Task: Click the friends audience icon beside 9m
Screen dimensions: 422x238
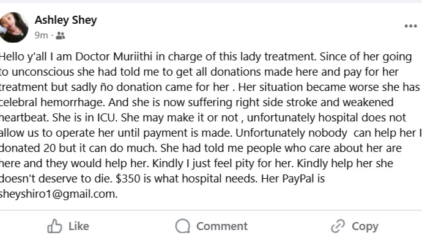Action: click(61, 35)
